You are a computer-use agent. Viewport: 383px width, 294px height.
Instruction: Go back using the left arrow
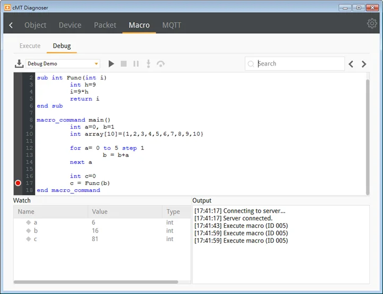[x=11, y=25]
